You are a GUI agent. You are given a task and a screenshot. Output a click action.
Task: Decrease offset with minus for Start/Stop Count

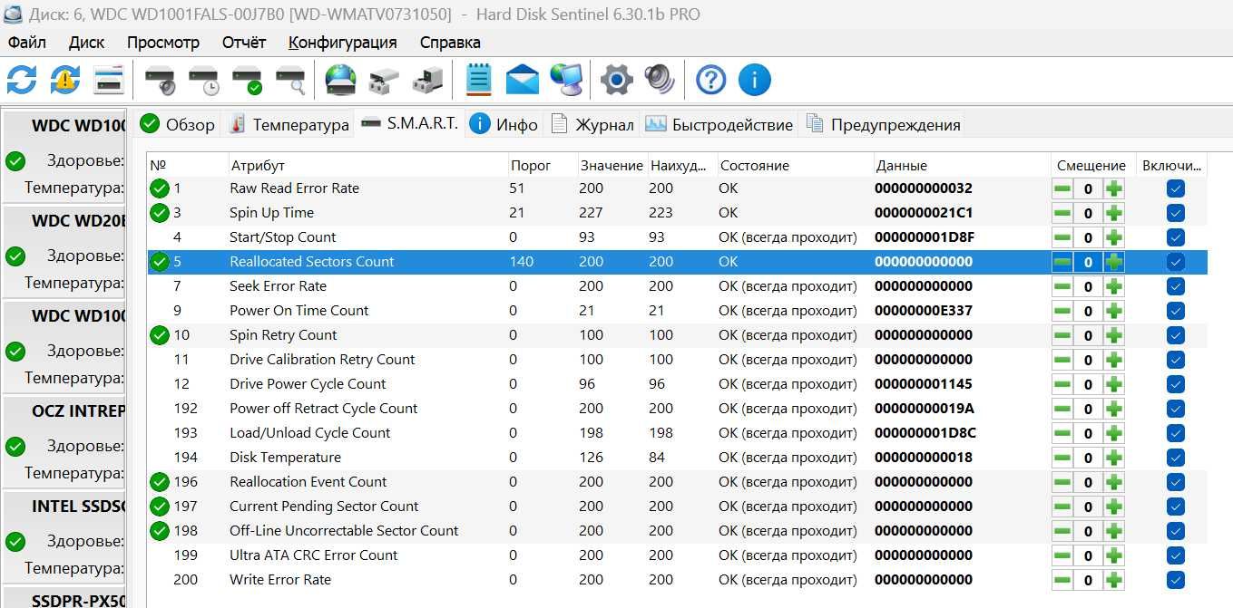tap(1062, 237)
